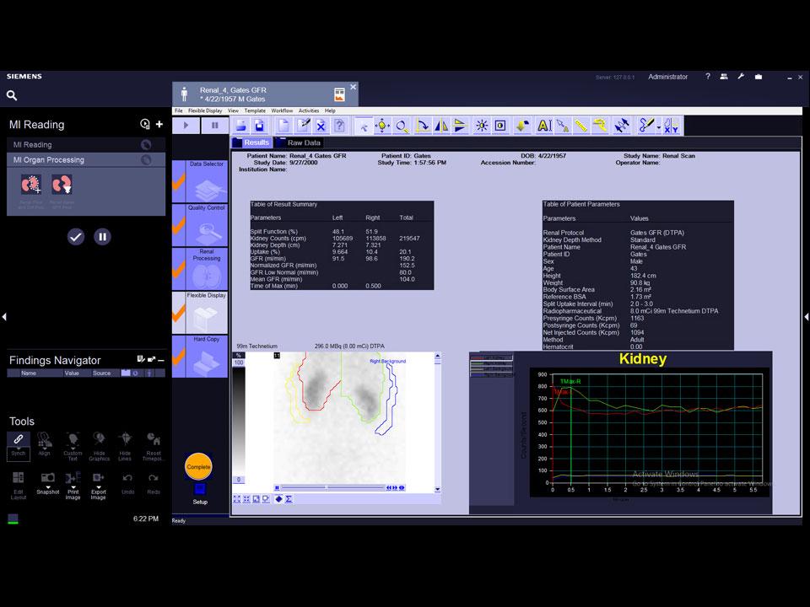Image resolution: width=810 pixels, height=607 pixels.
Task: Click the text annotation A tool
Action: pyautogui.click(x=544, y=126)
